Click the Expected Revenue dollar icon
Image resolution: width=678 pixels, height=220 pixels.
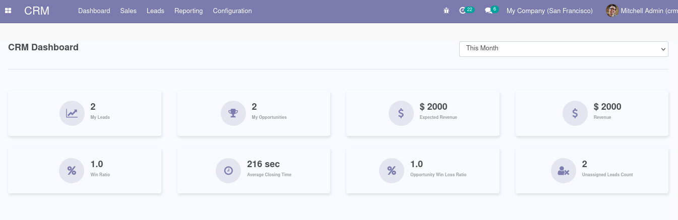tap(401, 113)
